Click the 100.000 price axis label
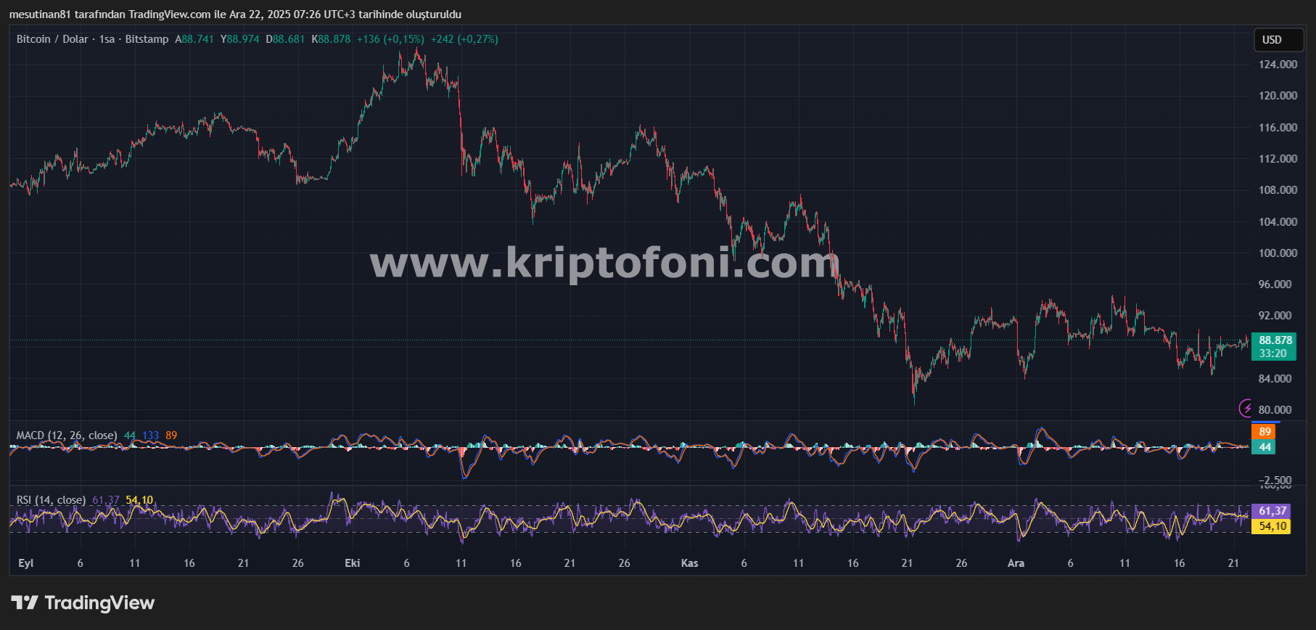 point(1278,253)
